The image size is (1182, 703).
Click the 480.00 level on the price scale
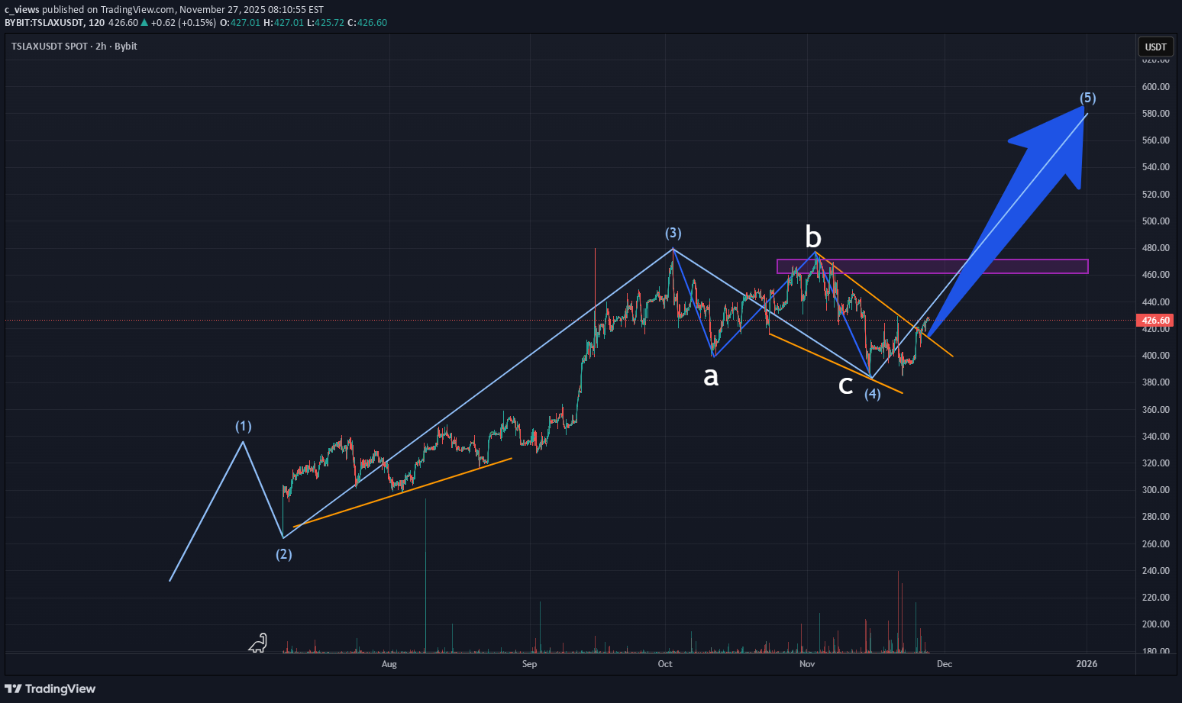click(x=1155, y=247)
